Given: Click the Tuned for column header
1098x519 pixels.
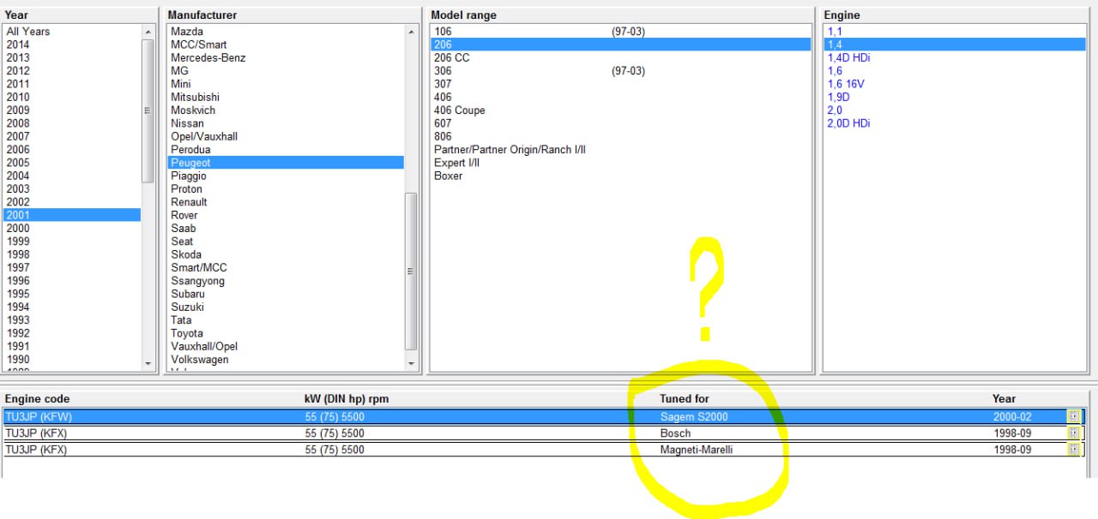Looking at the screenshot, I should (x=684, y=398).
